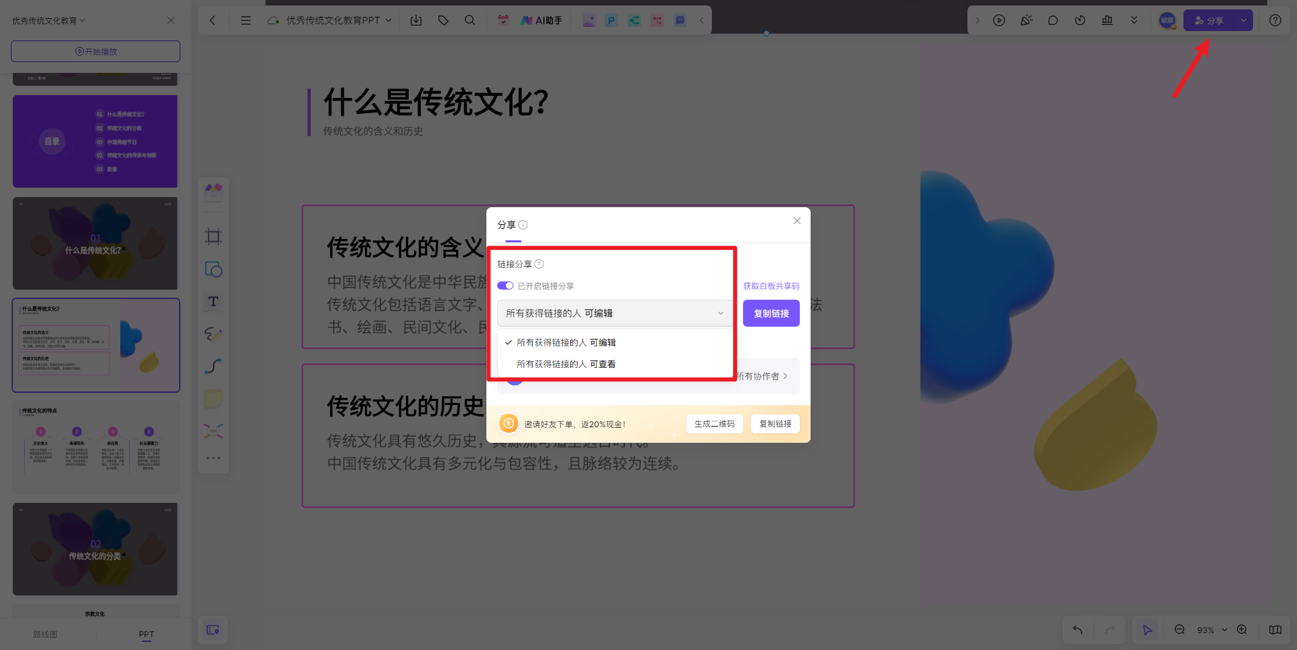Undo the last action
Screen dimensions: 1297x650
(x=1078, y=630)
